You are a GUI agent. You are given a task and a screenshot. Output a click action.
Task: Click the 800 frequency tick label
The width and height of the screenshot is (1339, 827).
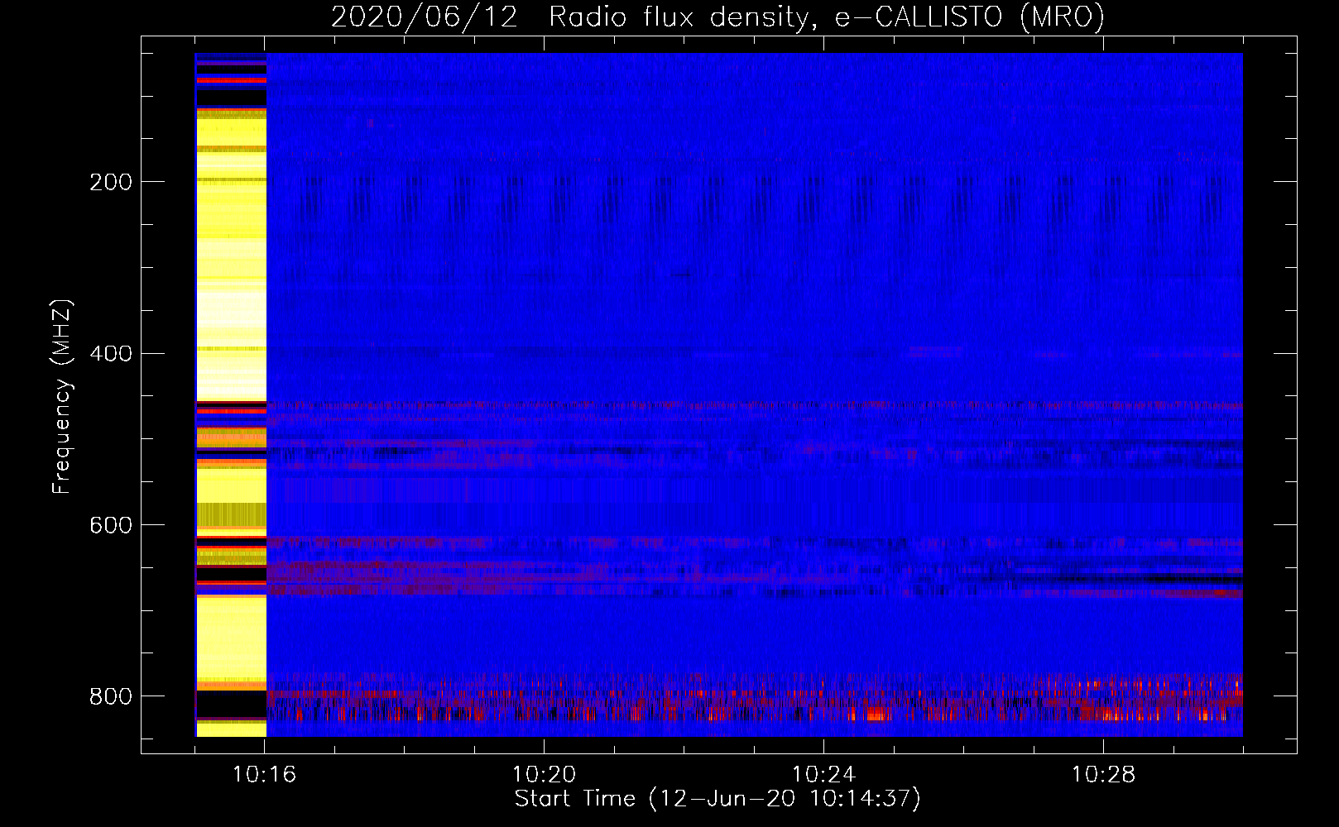(111, 696)
